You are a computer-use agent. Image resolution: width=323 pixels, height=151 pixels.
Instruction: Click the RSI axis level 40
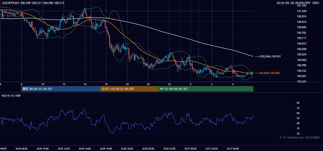coord(298,123)
